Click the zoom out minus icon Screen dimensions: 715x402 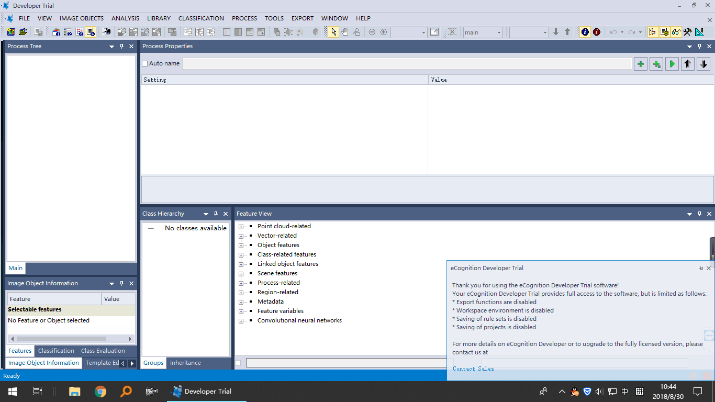click(x=372, y=32)
